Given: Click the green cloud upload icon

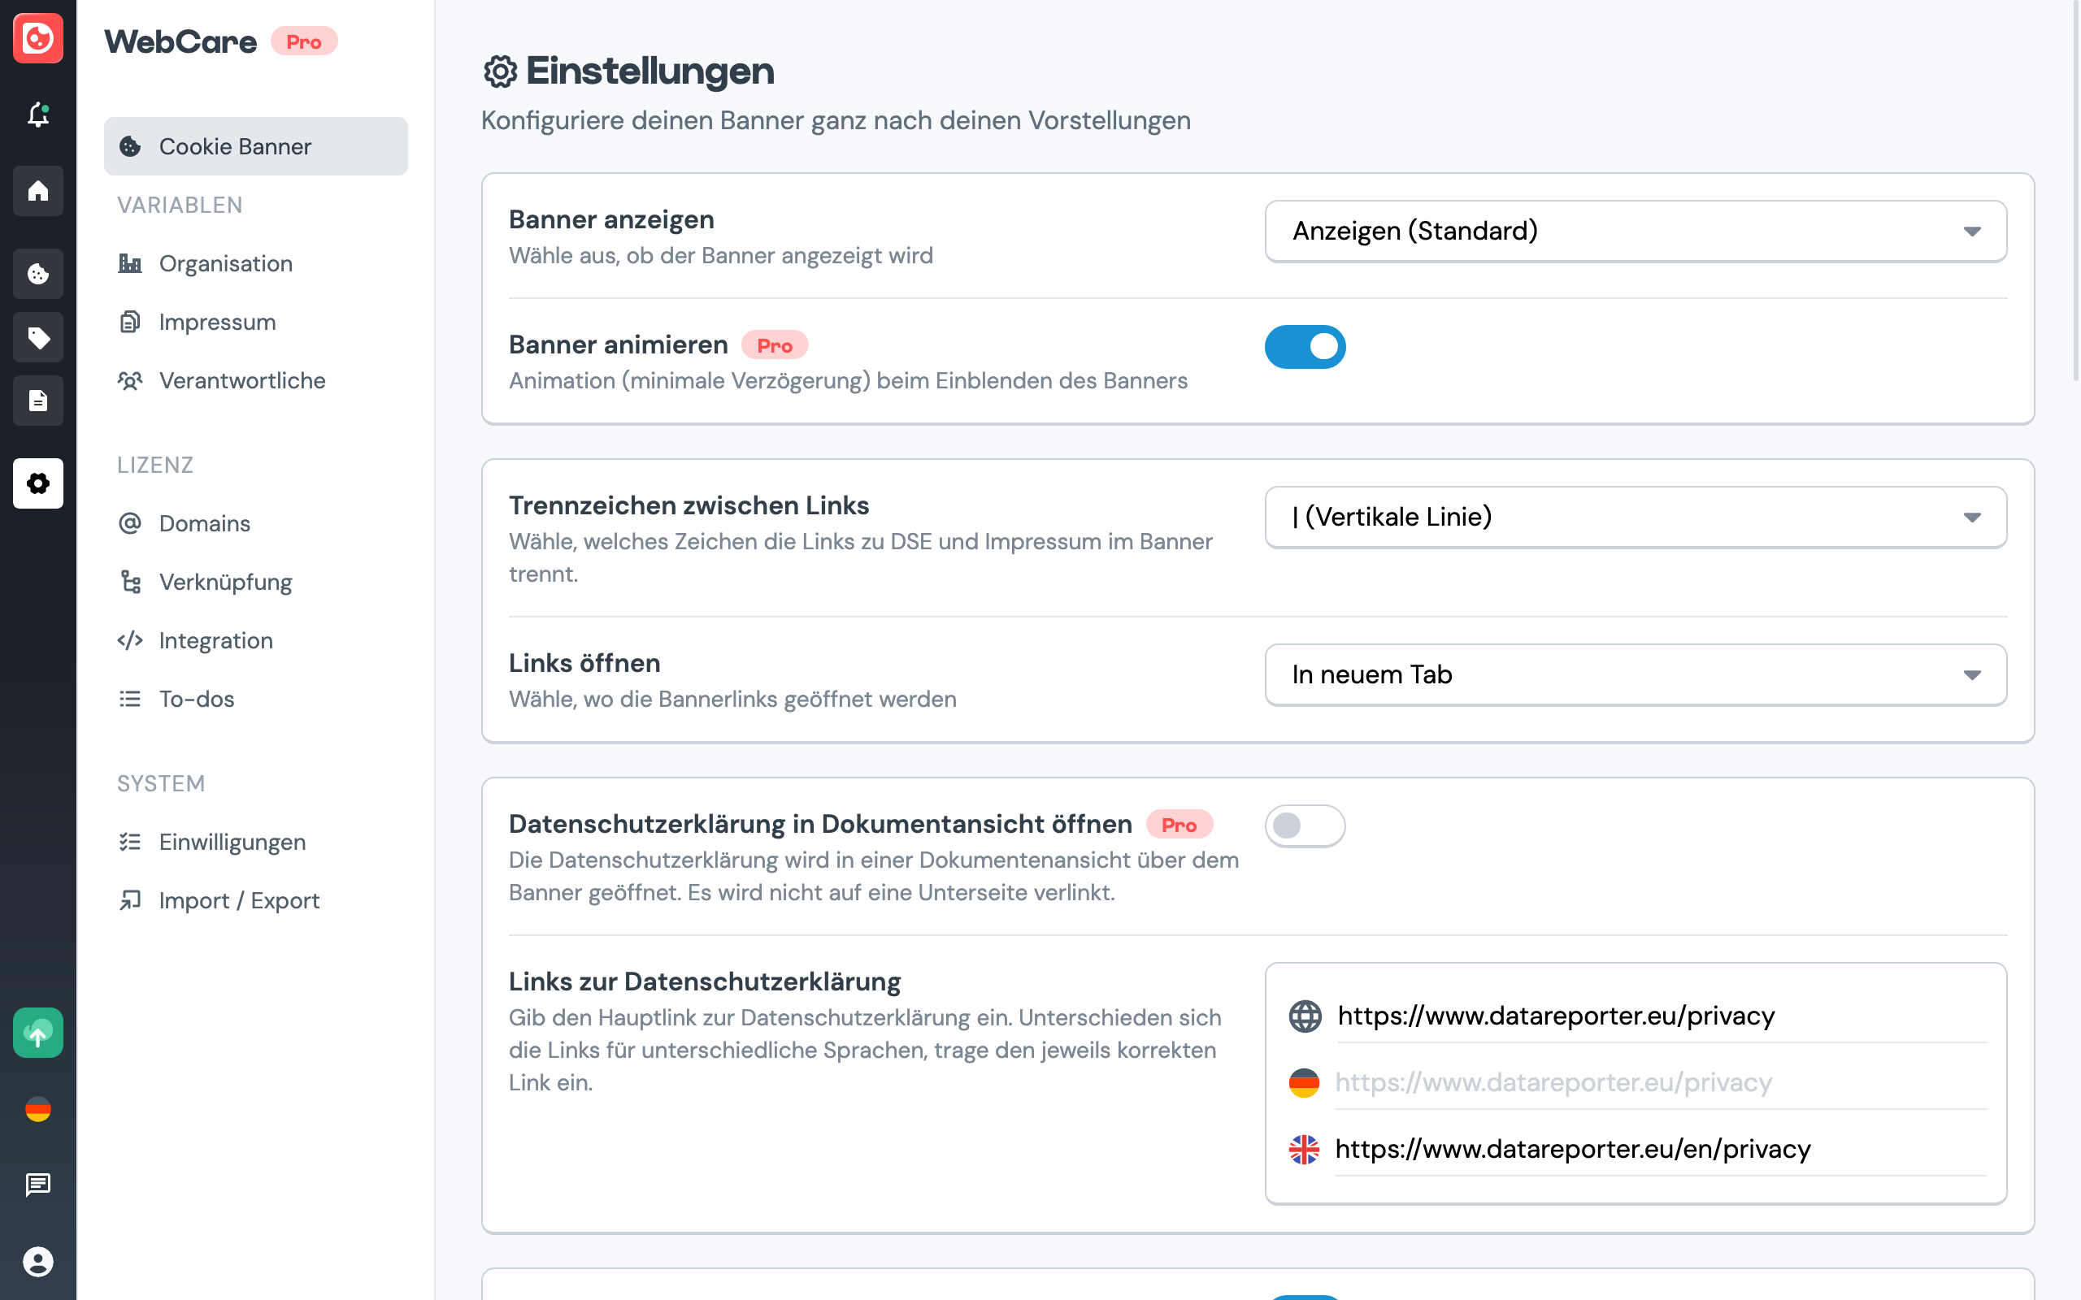Looking at the screenshot, I should 38,1033.
